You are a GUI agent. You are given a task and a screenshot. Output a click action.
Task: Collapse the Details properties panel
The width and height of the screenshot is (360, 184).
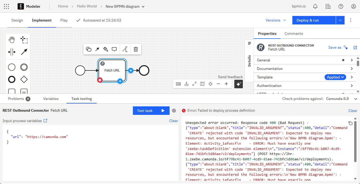pyautogui.click(x=249, y=43)
